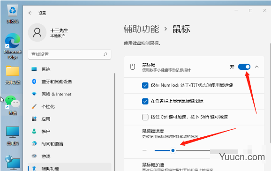Image resolution: width=271 pixels, height=171 pixels.
Task: Click the 本地帐户 text under username
Action: (58, 36)
